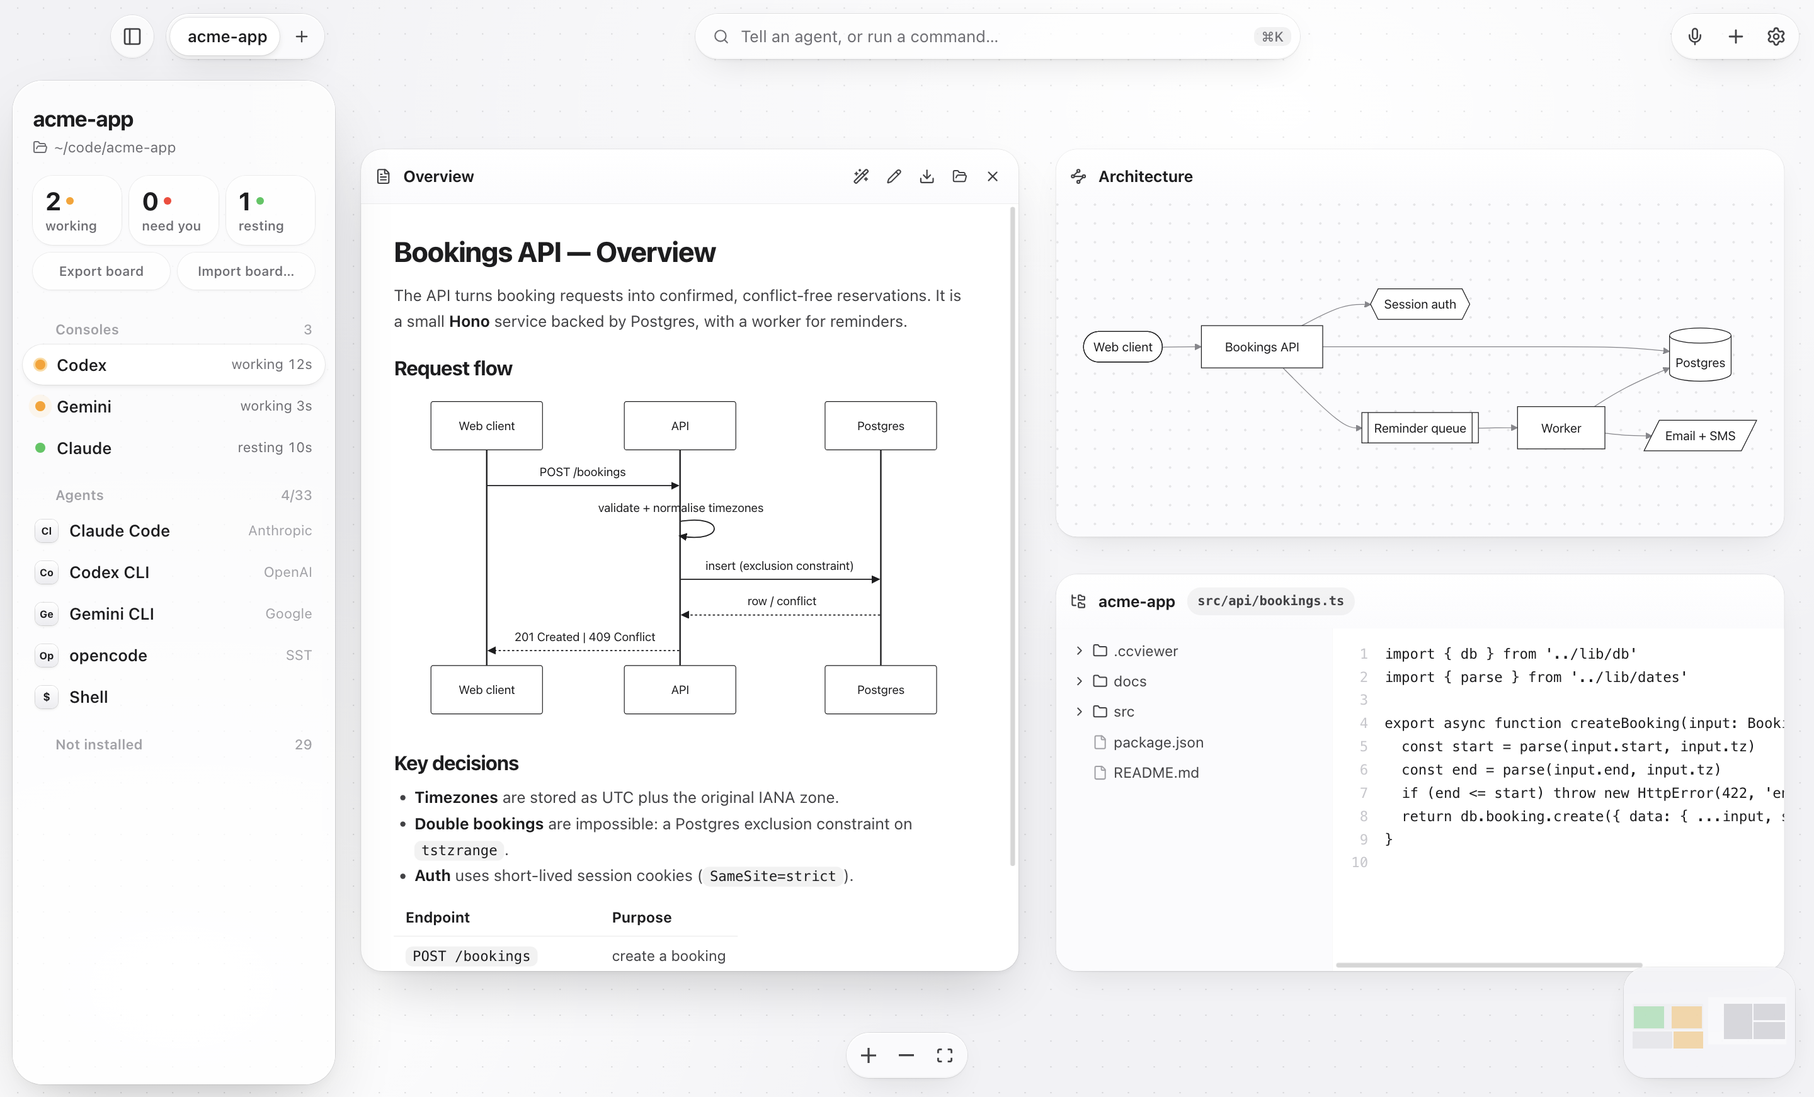Image resolution: width=1814 pixels, height=1097 pixels.
Task: Click the src/api/bookings.ts path chip
Action: (x=1270, y=601)
